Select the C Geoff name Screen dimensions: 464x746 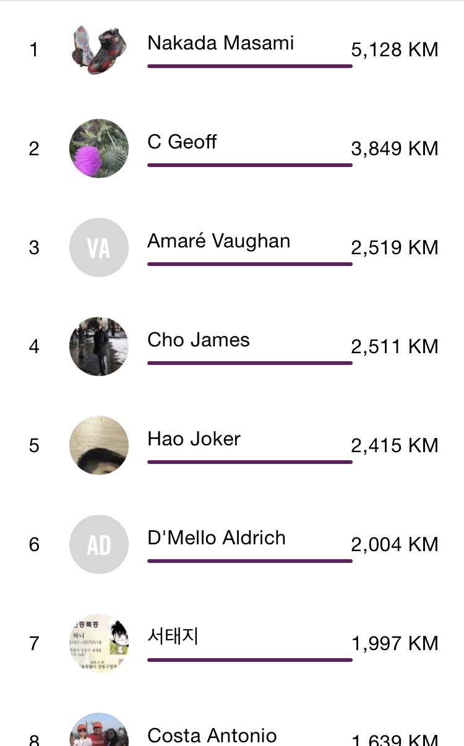[x=182, y=142]
